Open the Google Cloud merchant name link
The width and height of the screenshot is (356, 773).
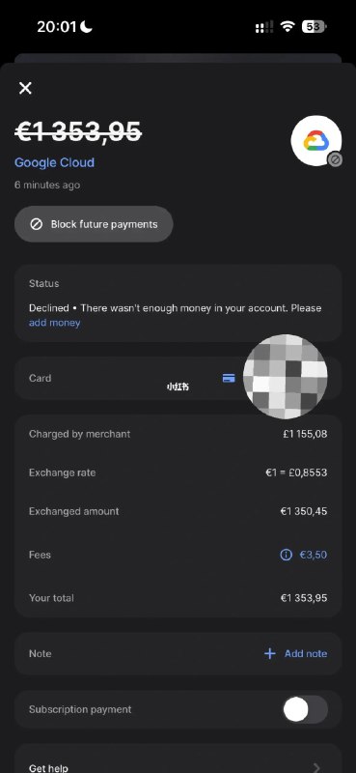54,162
